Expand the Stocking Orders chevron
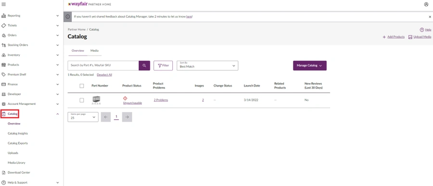 click(57, 45)
